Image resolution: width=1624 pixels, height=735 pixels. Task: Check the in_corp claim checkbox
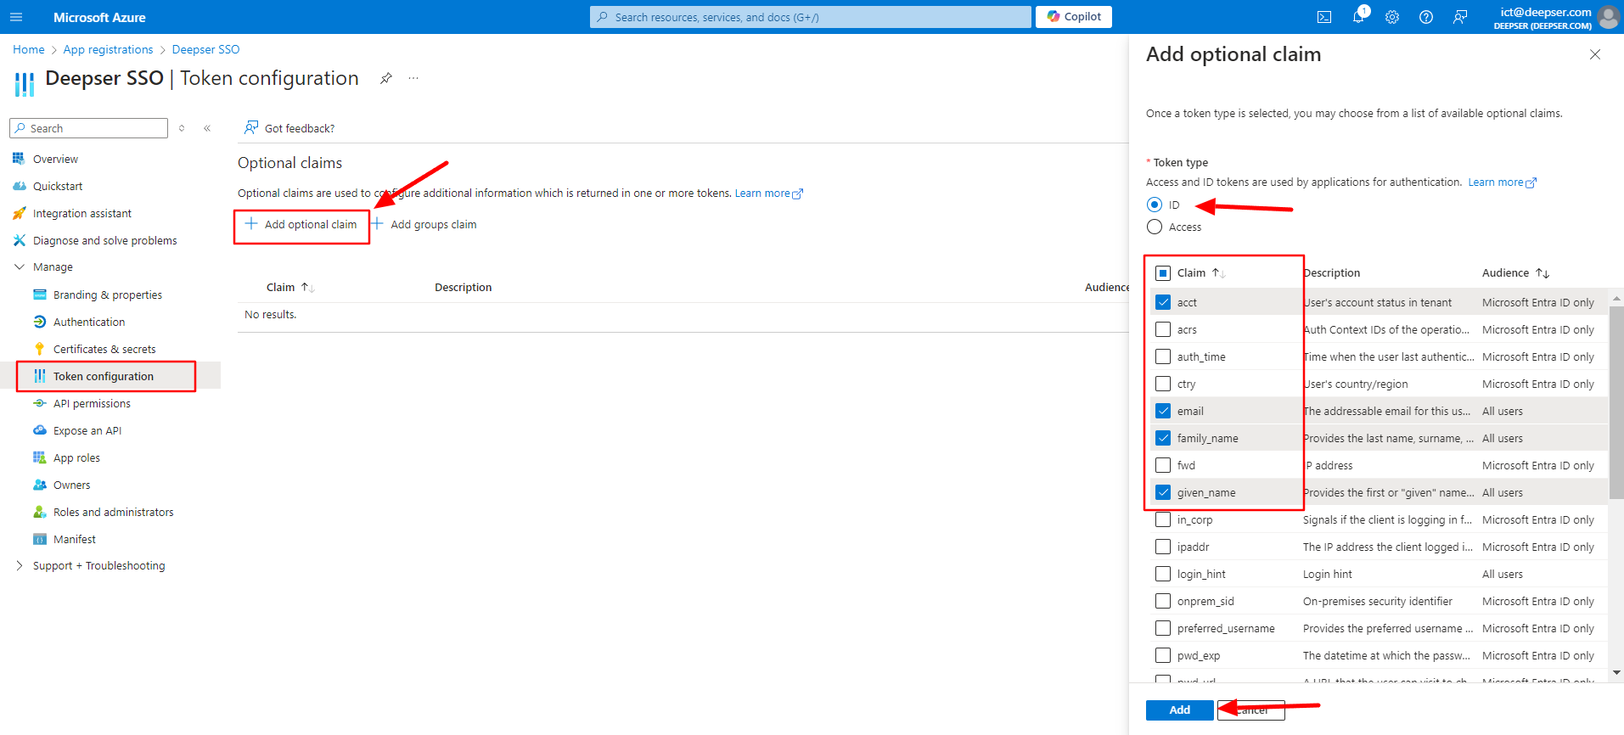click(1163, 519)
